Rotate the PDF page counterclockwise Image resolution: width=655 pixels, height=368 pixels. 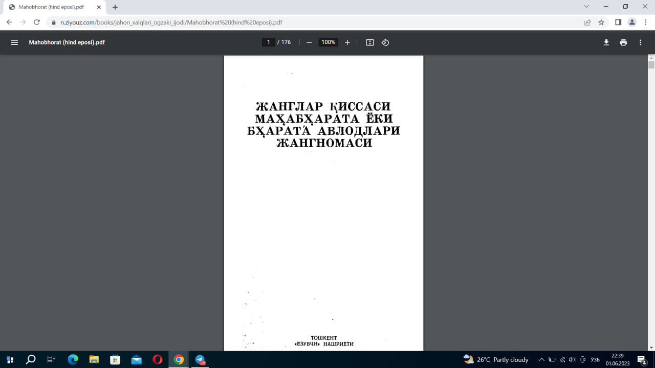point(385,42)
